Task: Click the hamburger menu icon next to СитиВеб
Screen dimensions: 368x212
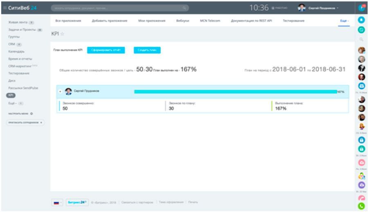Action: pos(4,8)
